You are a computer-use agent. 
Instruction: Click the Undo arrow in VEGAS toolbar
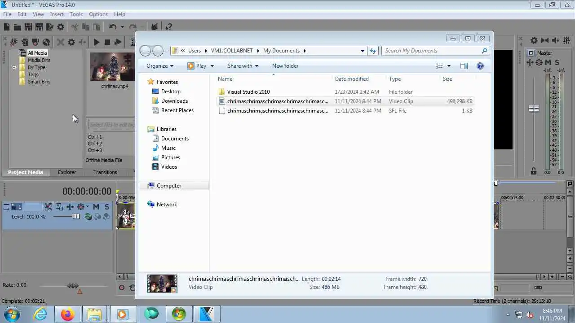[113, 27]
